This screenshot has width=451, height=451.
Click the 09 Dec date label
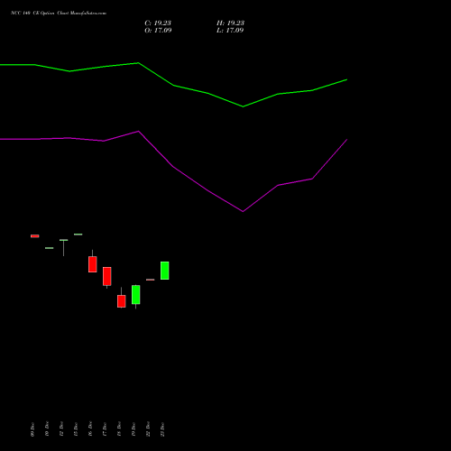click(32, 429)
